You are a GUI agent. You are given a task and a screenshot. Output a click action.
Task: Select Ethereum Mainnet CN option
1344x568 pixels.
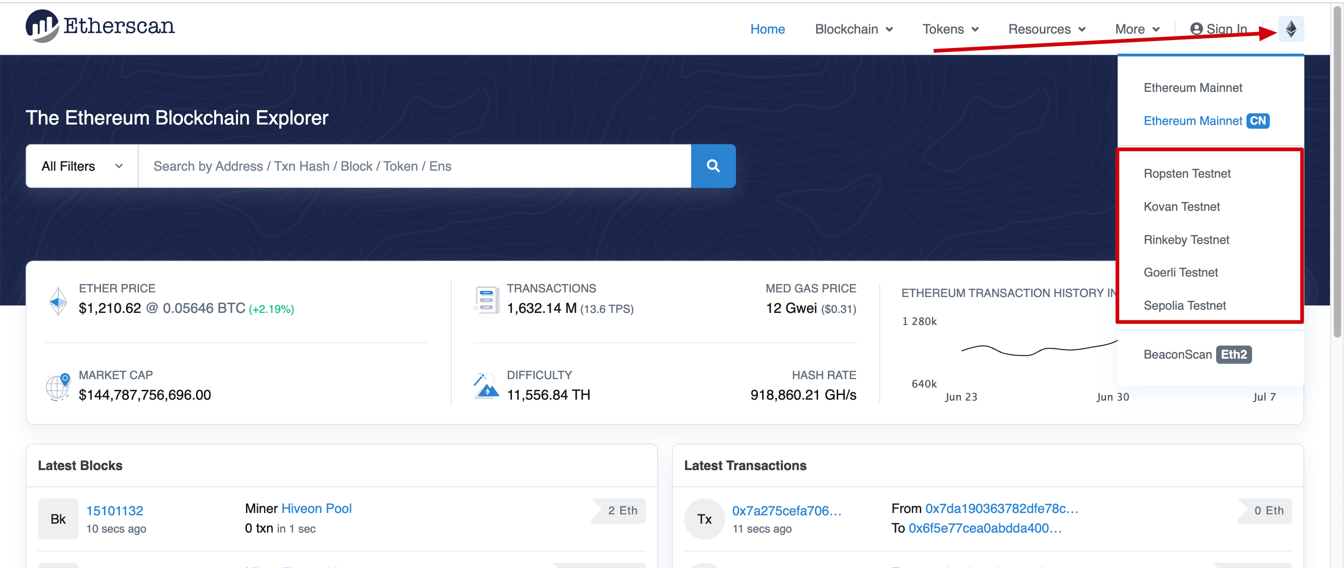(1206, 120)
